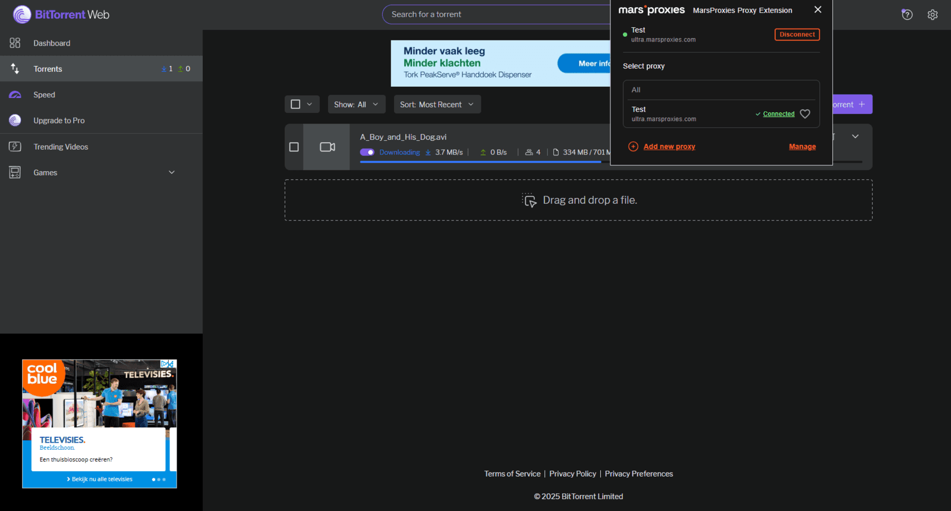
Task: Toggle the Downloading switch off
Action: (367, 152)
